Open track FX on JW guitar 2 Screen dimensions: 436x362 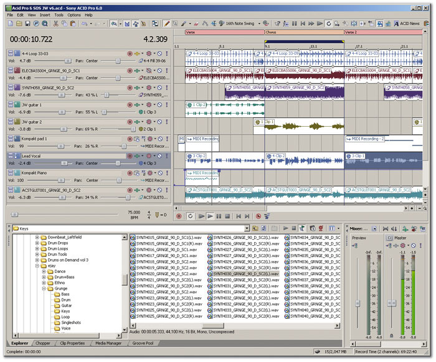click(149, 122)
